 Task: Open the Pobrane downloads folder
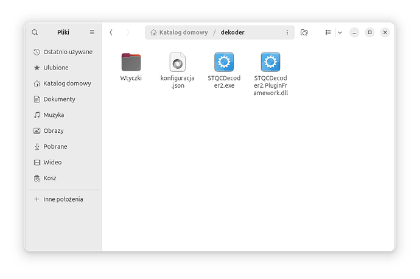pos(55,147)
